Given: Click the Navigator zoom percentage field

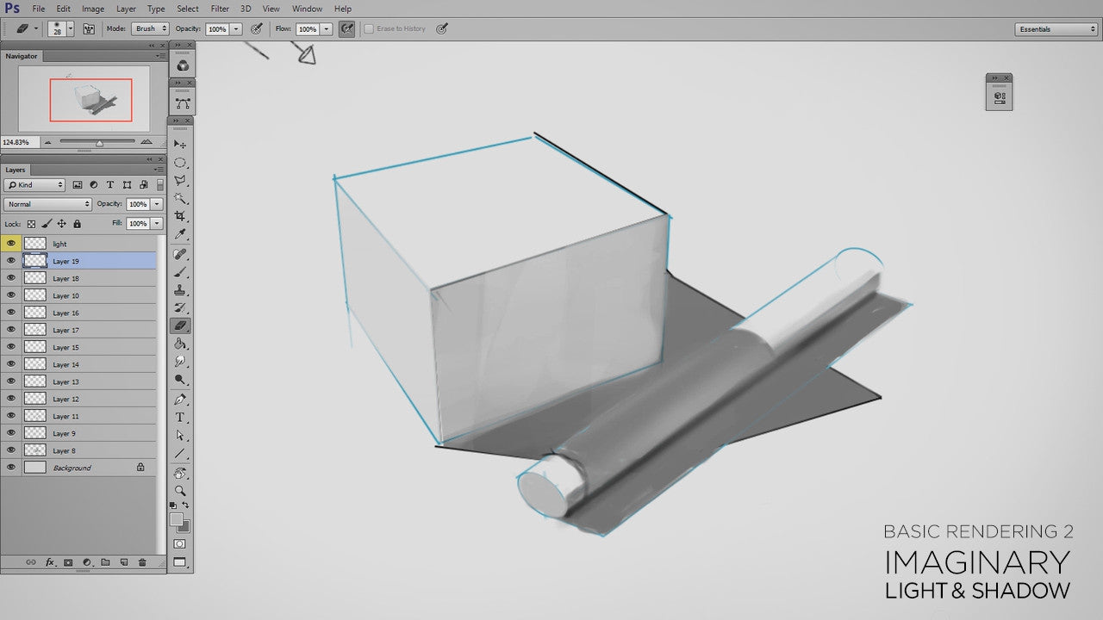Looking at the screenshot, I should [17, 142].
